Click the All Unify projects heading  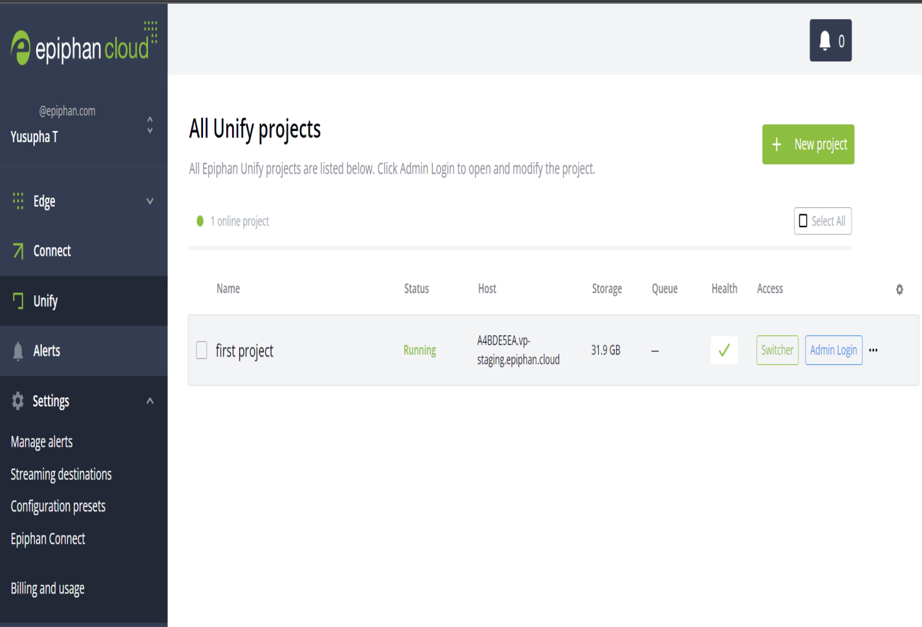coord(255,129)
